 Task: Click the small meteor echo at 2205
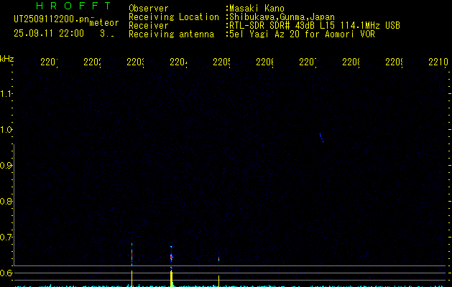(218, 259)
